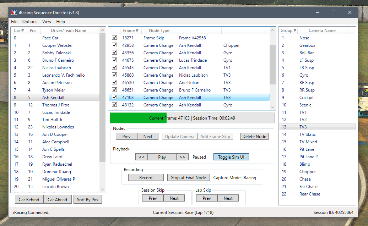Sort drivers by Pos column header
Image resolution: width=368 pixels, height=226 pixels.
coord(33,31)
